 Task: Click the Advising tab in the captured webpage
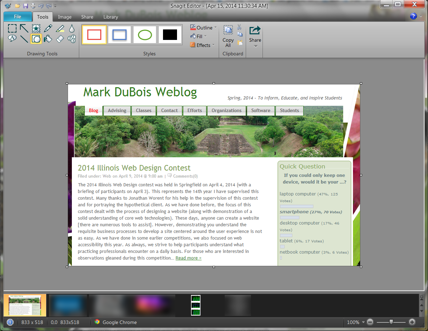[117, 111]
